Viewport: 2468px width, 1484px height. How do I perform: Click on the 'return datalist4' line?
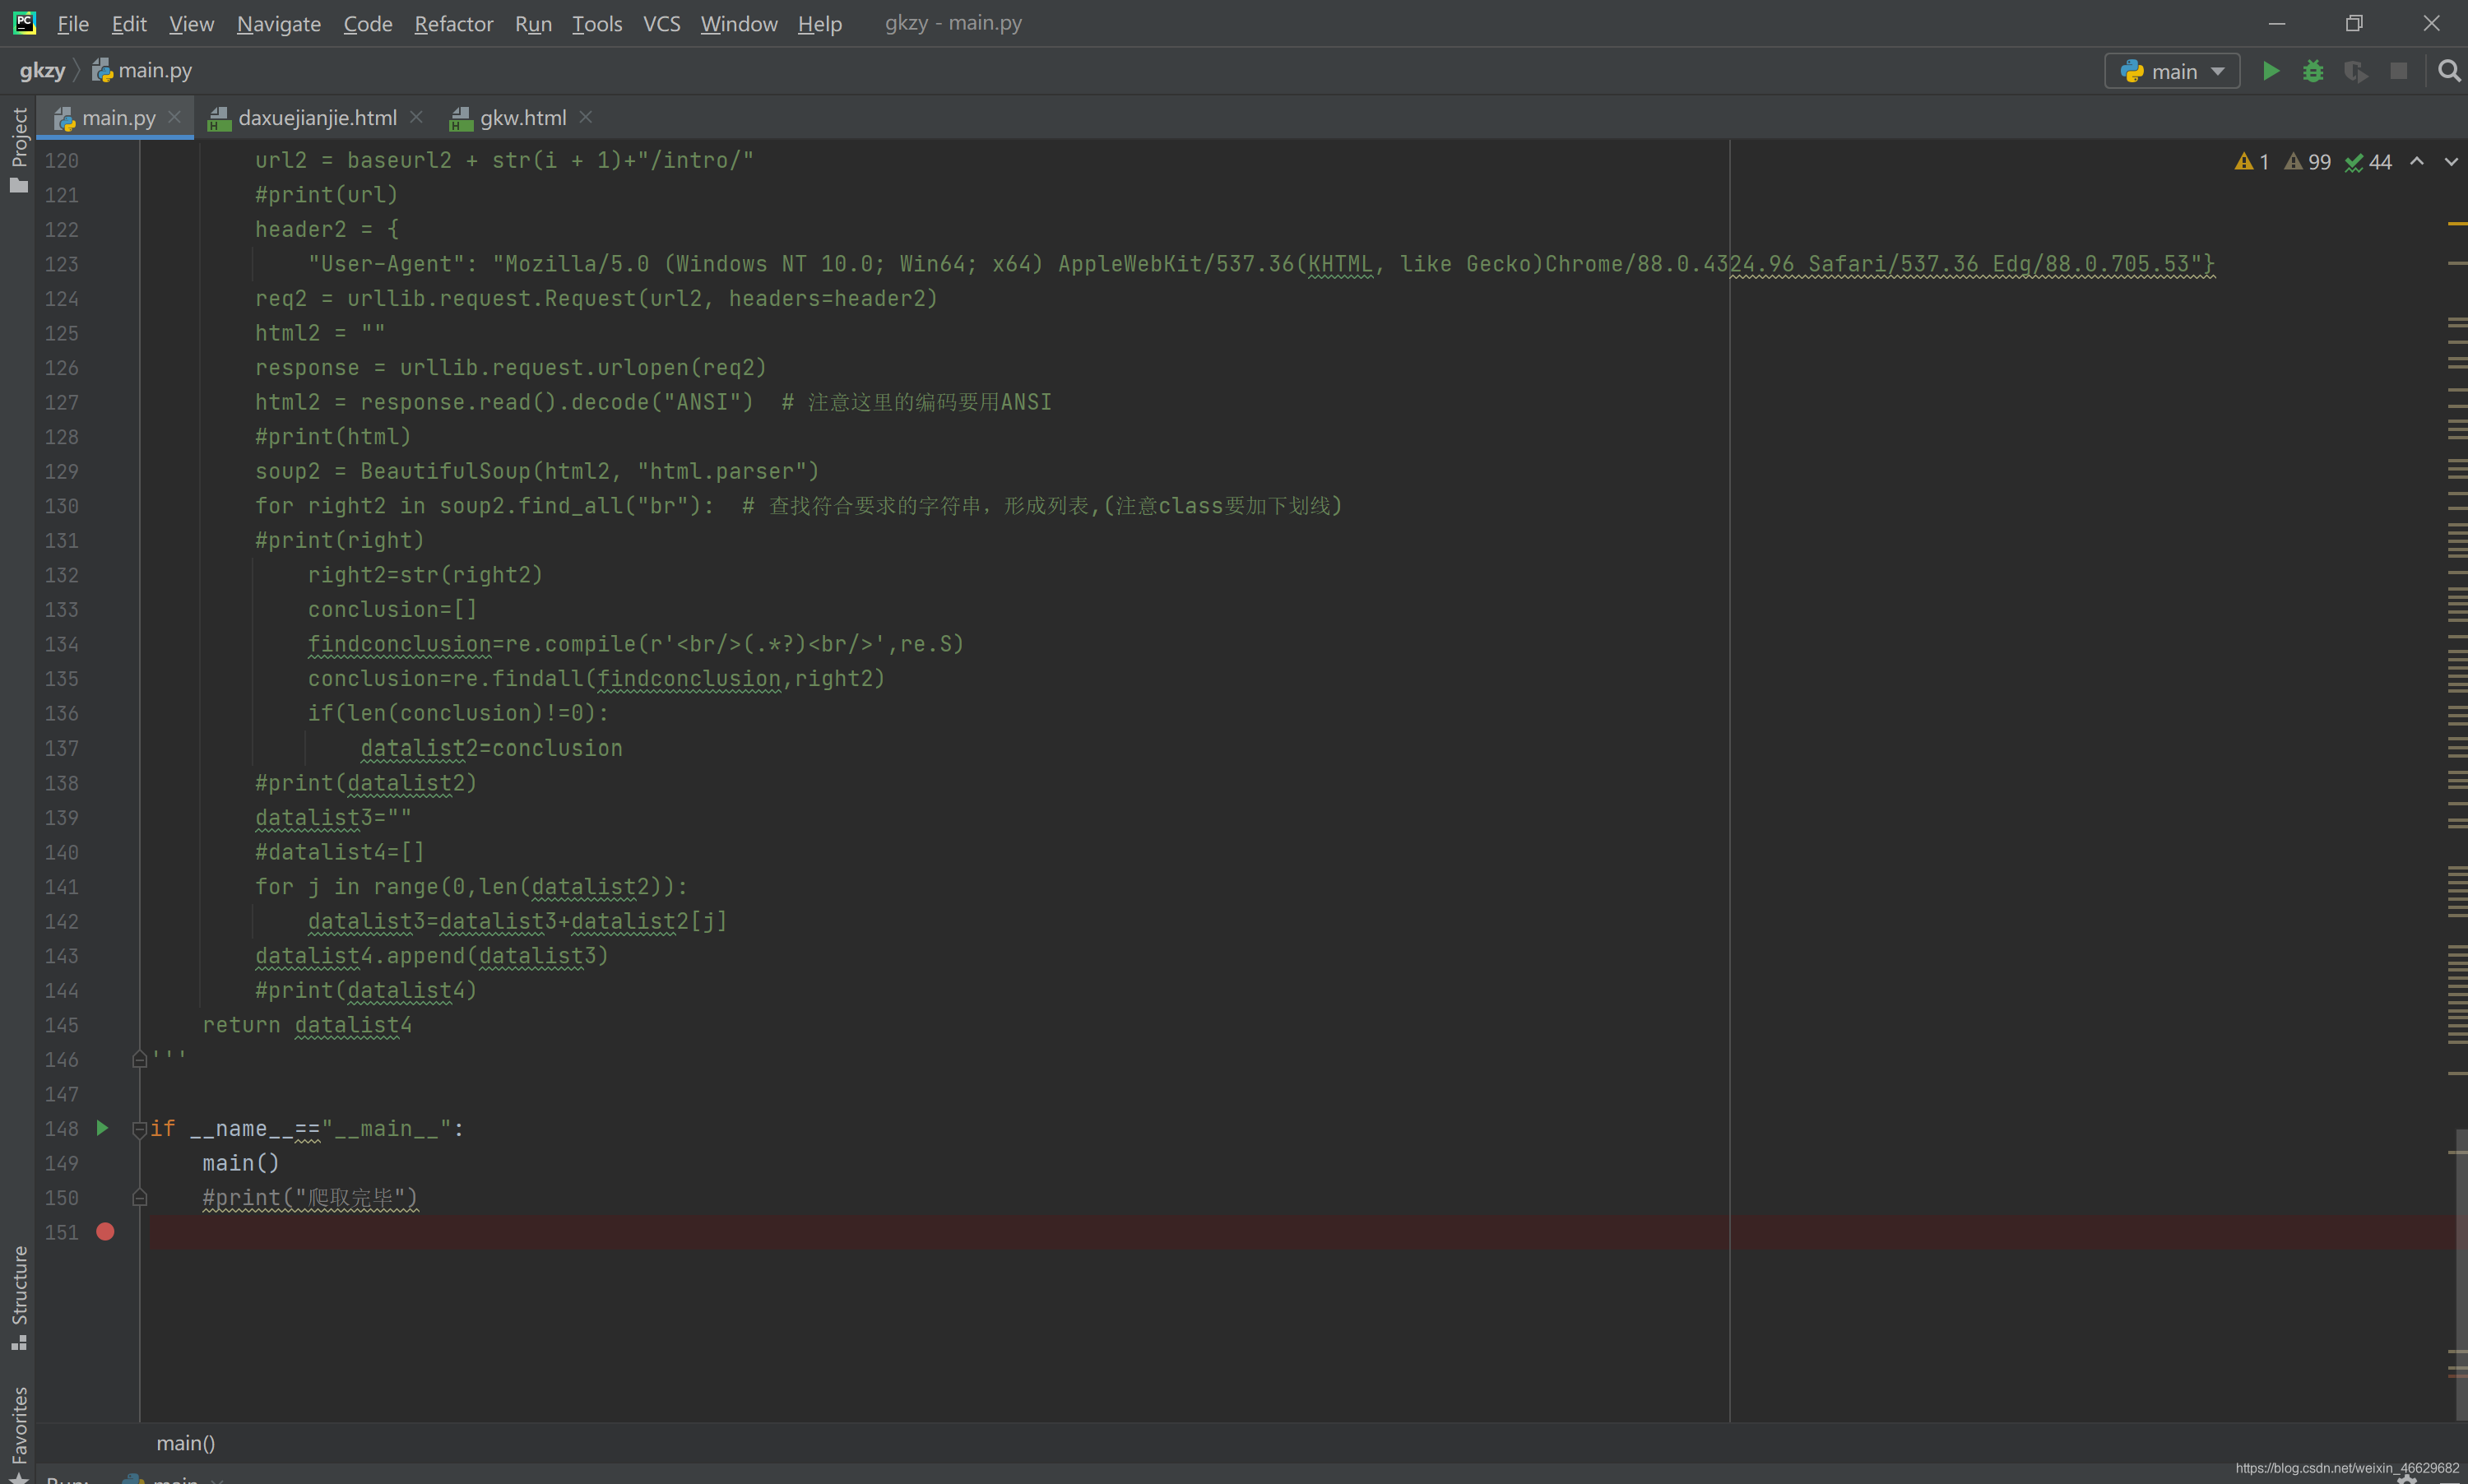click(x=307, y=1025)
